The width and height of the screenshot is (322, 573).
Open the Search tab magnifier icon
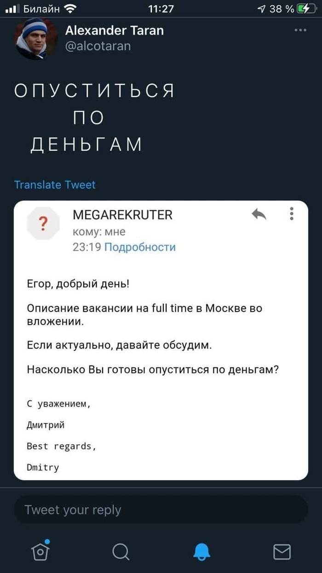121,551
